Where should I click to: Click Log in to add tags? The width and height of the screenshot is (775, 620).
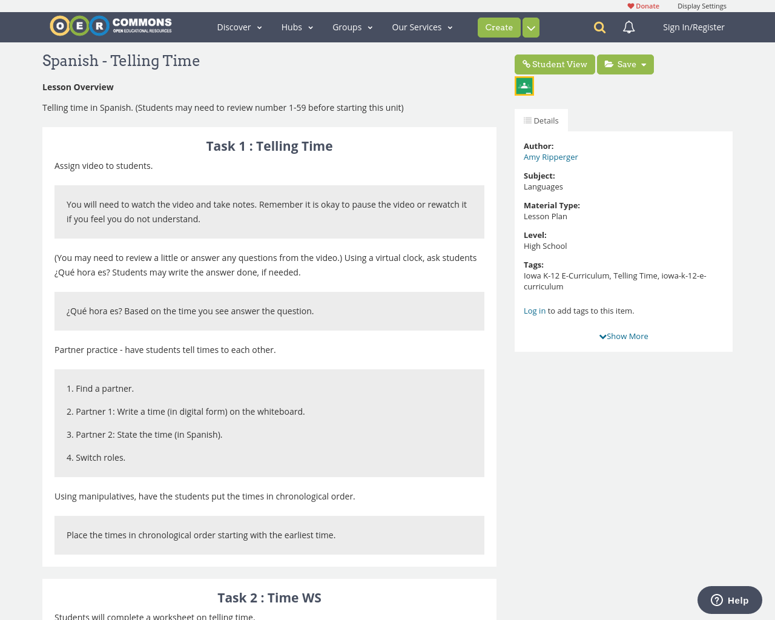coord(535,310)
